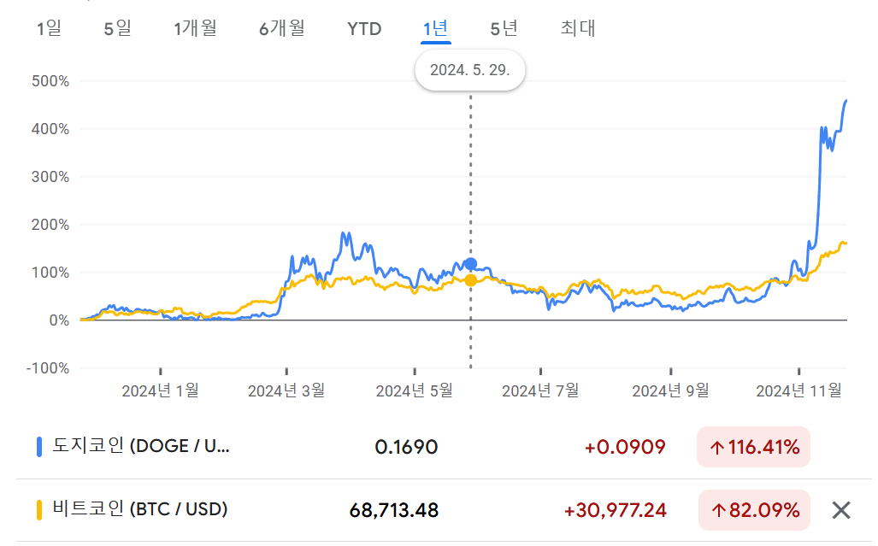878x546 pixels.
Task: Click the 2024년 9월 axis label
Action: [x=671, y=390]
